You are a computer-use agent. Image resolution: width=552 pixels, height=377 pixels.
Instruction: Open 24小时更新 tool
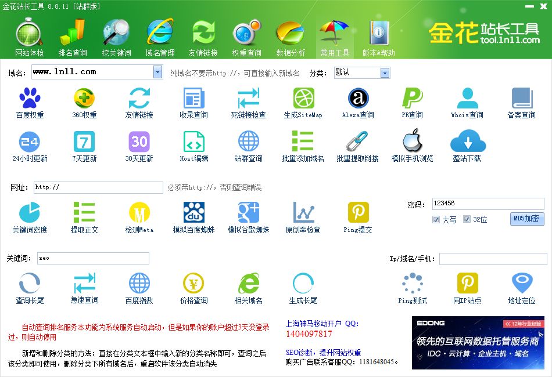point(30,142)
